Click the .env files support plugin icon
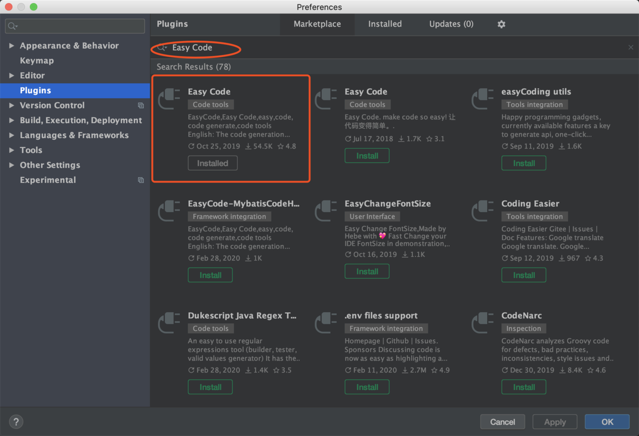This screenshot has height=436, width=639. (x=325, y=322)
